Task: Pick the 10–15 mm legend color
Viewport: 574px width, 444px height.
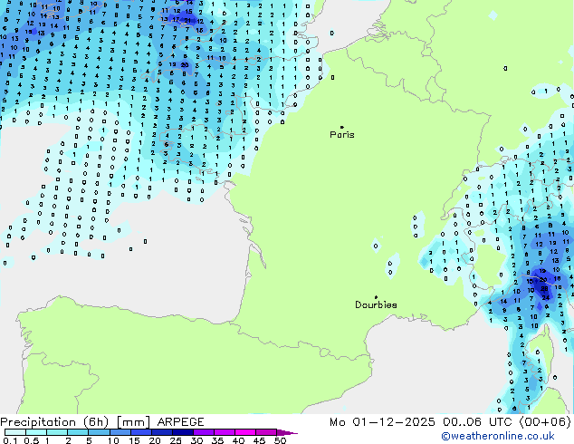Action: pyautogui.click(x=120, y=432)
